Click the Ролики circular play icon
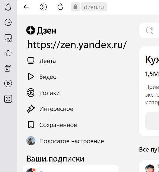Image resolution: width=159 pixels, height=172 pixels. coord(31,93)
